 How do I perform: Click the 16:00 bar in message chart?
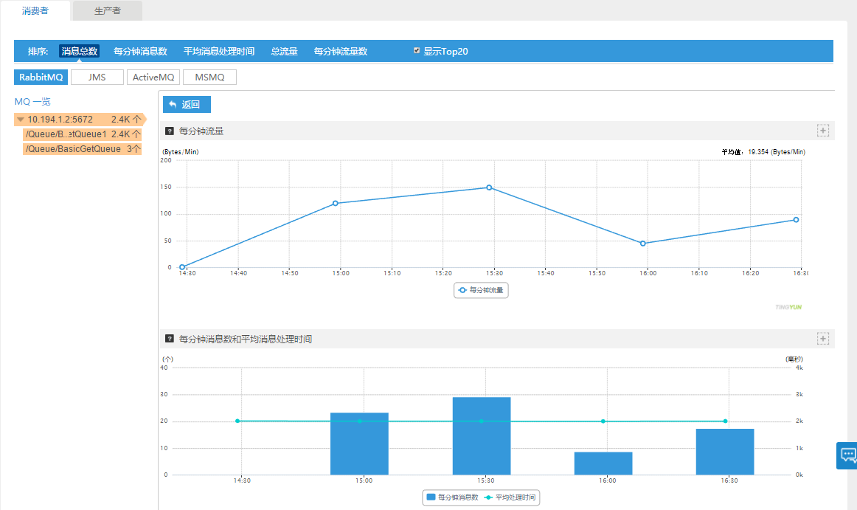point(603,464)
